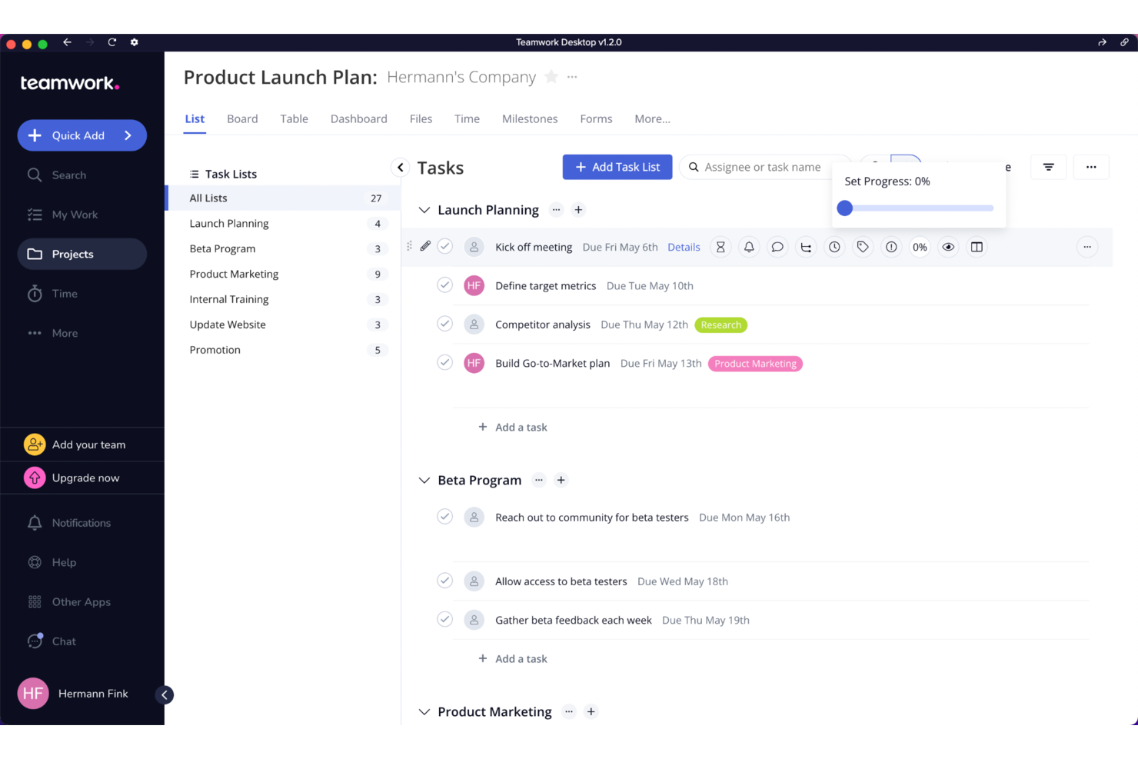1138x759 pixels.
Task: Click the Add Task List button
Action: point(617,167)
